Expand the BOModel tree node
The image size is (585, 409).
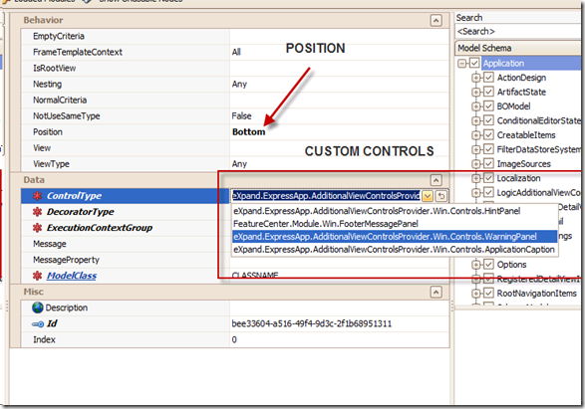(x=475, y=106)
